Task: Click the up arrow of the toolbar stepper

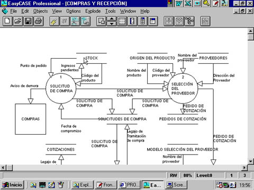Action: click(x=112, y=19)
